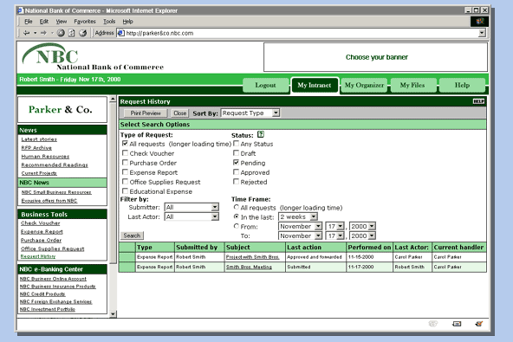Image resolution: width=513 pixels, height=342 pixels.
Task: Click the HELP icon in Request History header
Action: 478,101
